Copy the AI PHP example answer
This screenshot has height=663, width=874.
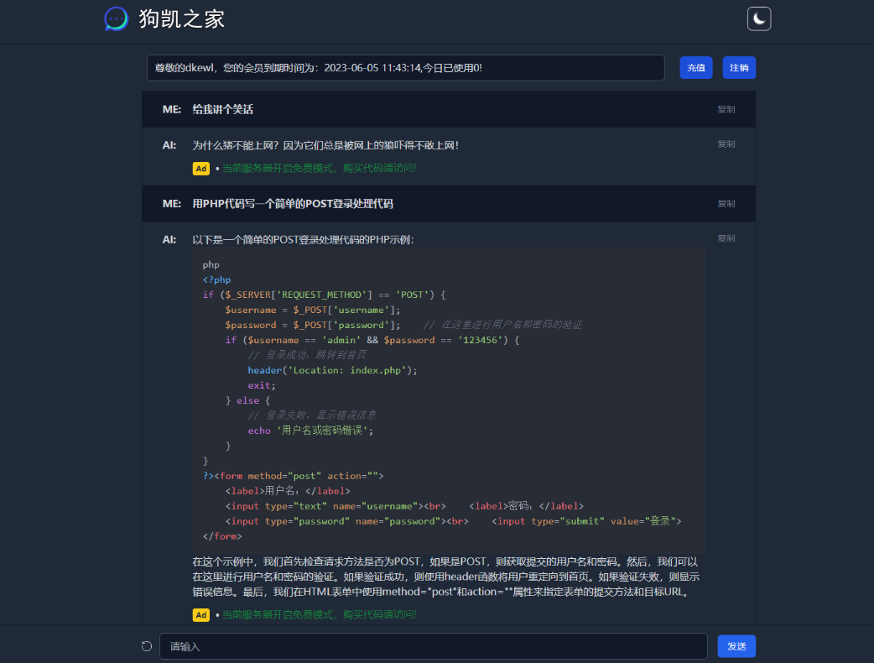coord(726,238)
